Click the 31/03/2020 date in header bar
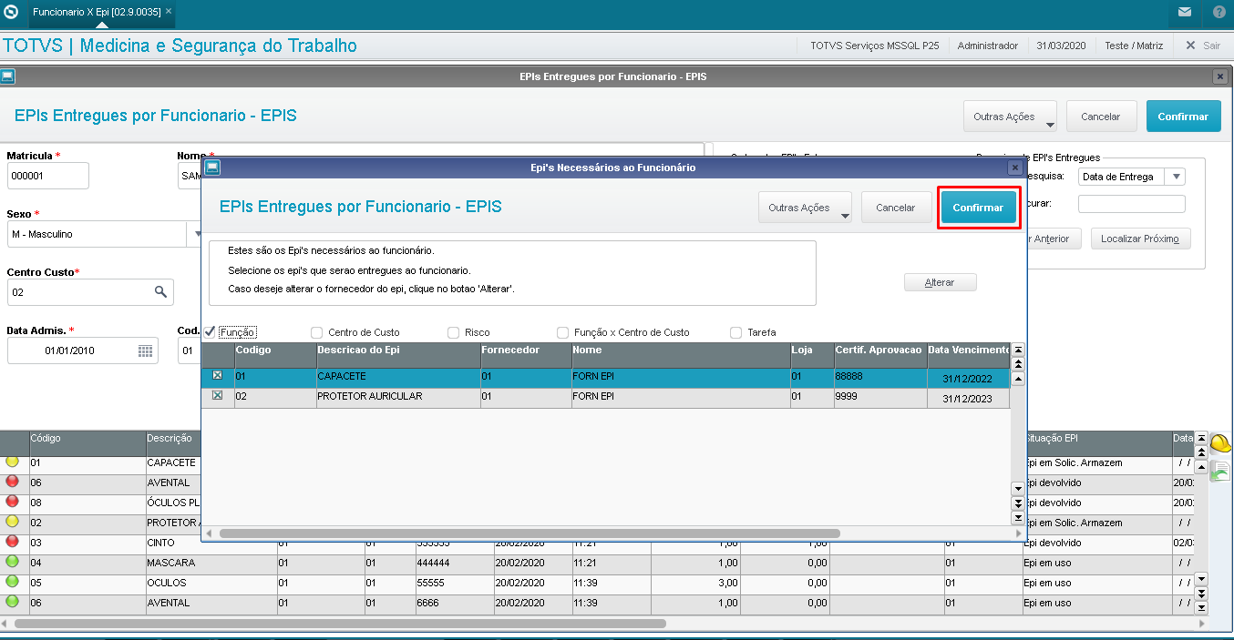 coord(1062,46)
